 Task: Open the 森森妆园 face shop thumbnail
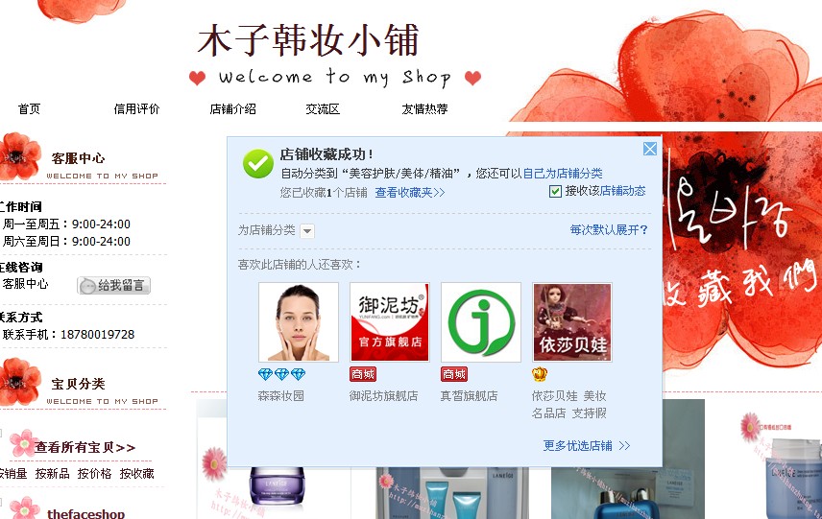tap(299, 322)
